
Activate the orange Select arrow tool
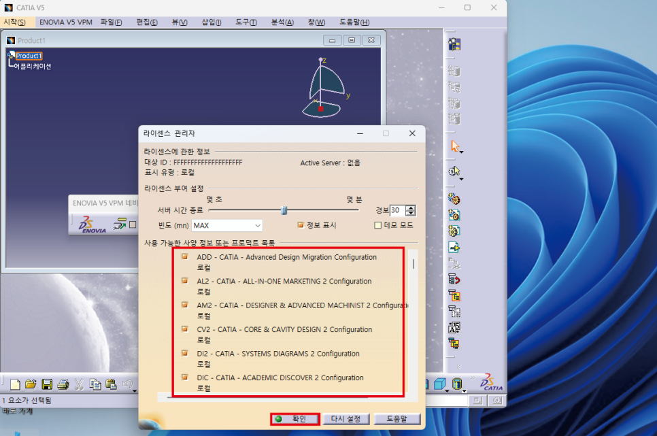[454, 146]
